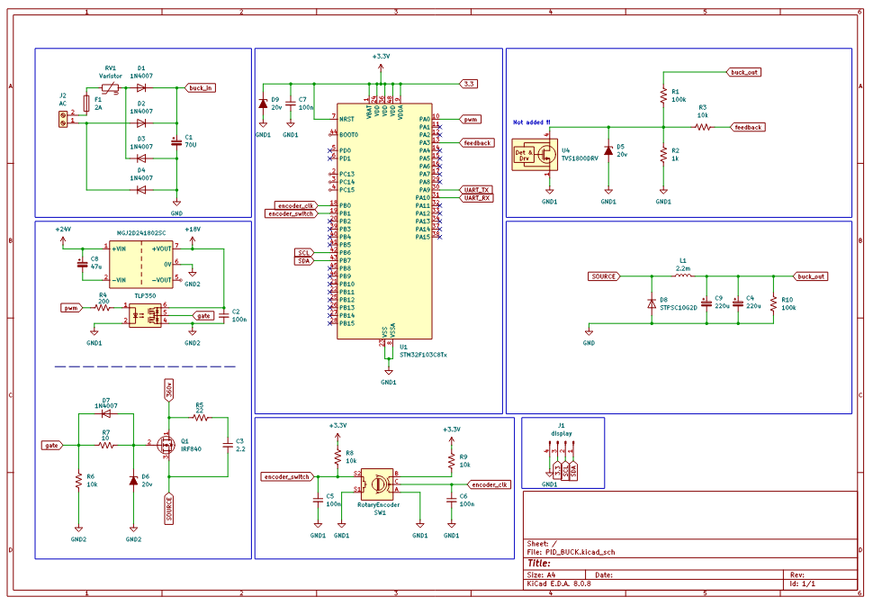873x606 pixels.
Task: Select the Q1 IRF840 MOSFET symbol
Action: (166, 445)
